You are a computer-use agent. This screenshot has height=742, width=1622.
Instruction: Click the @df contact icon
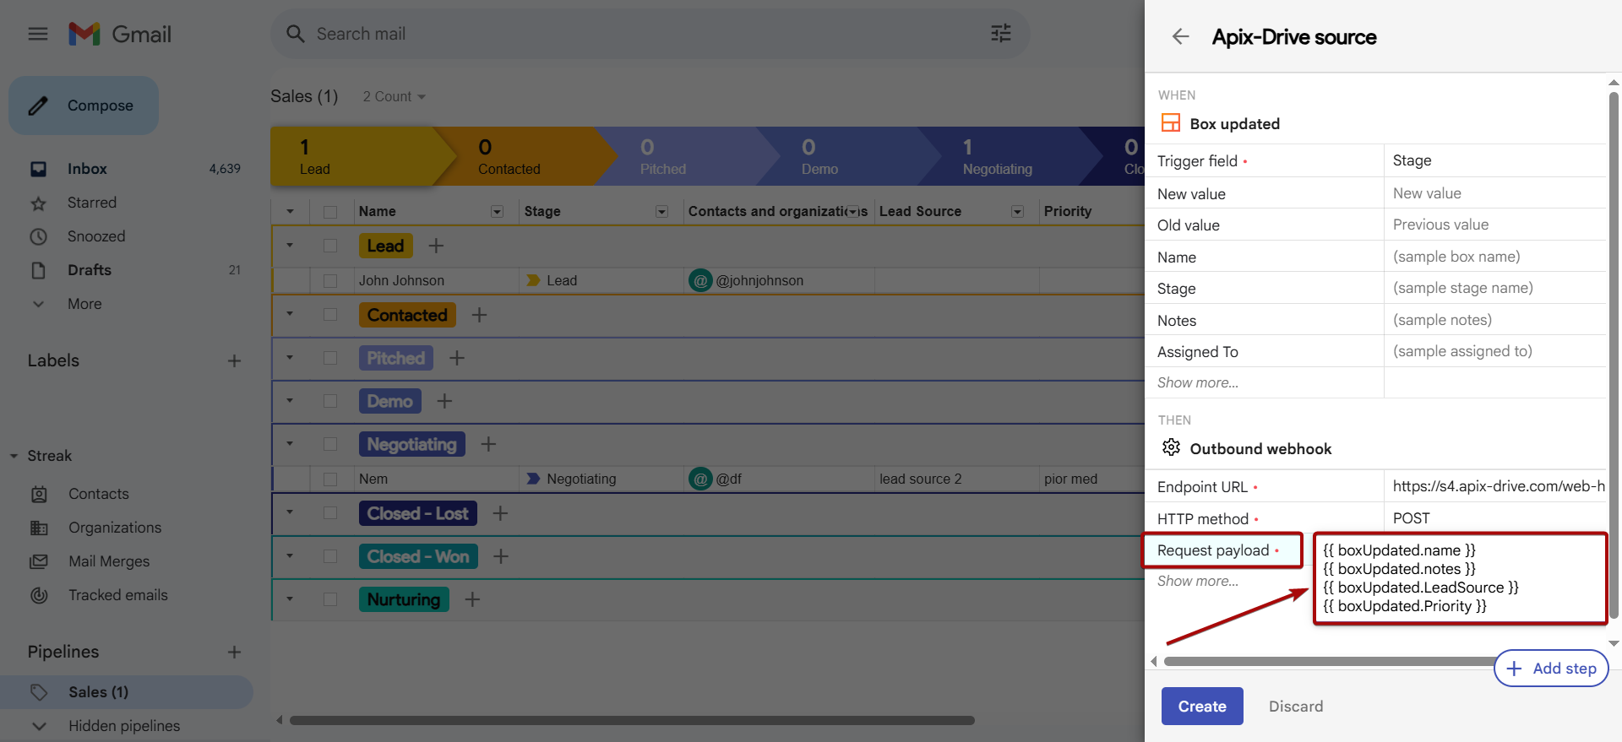[700, 479]
